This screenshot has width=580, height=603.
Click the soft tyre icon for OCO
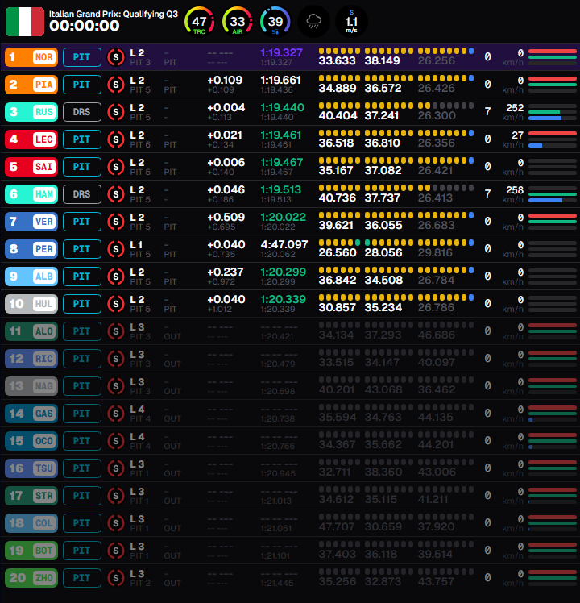(x=116, y=441)
